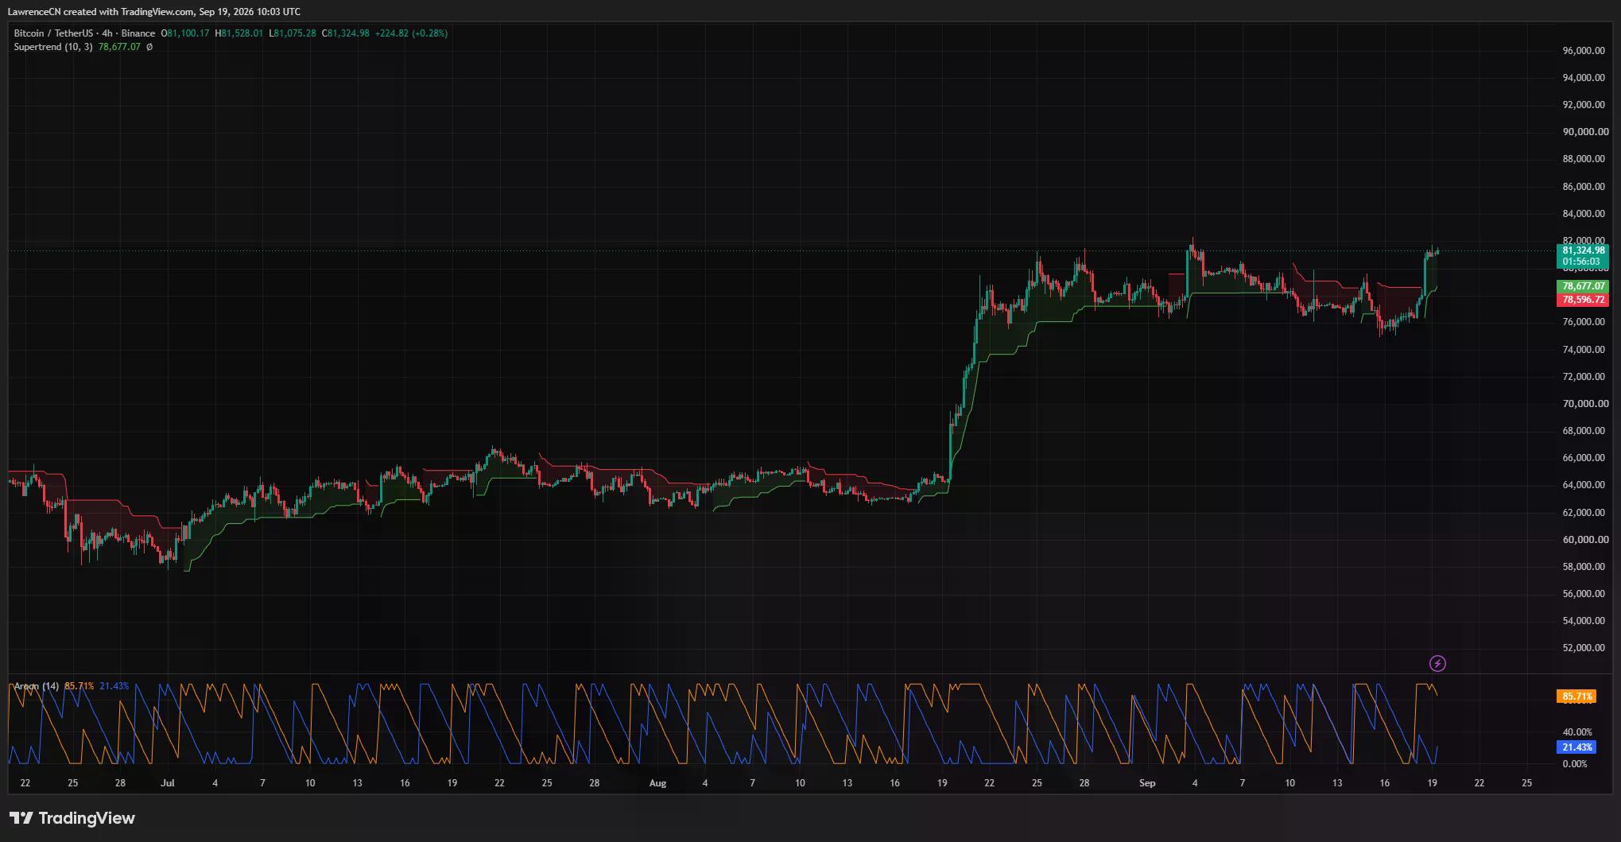Image resolution: width=1621 pixels, height=842 pixels.
Task: Click the 96,000.00 price axis label
Action: pyautogui.click(x=1585, y=51)
